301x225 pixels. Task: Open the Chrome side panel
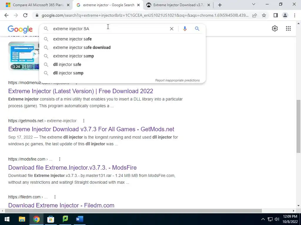(276, 15)
